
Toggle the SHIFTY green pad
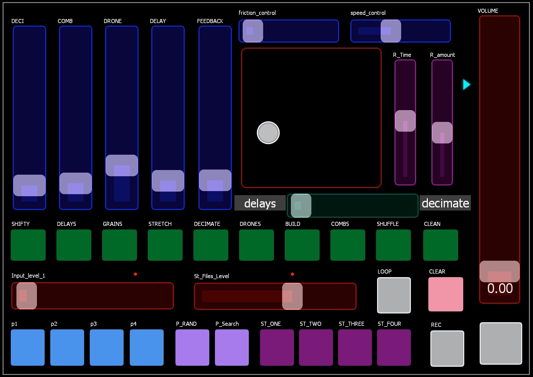pos(28,245)
